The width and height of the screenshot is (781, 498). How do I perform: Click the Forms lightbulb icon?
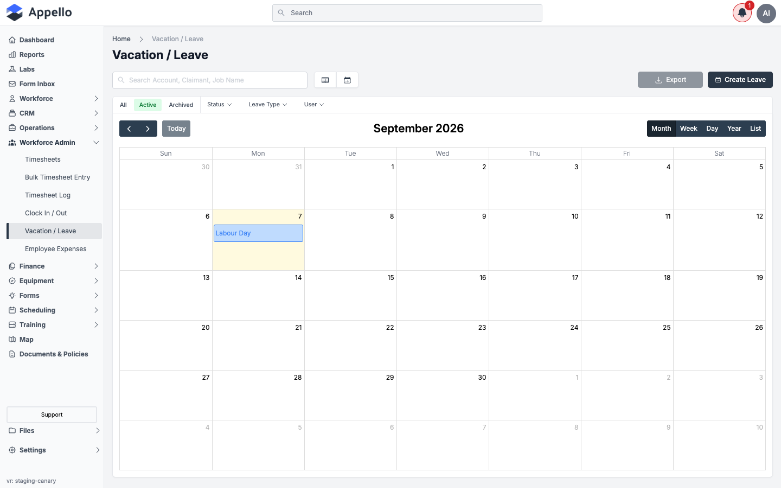12,296
